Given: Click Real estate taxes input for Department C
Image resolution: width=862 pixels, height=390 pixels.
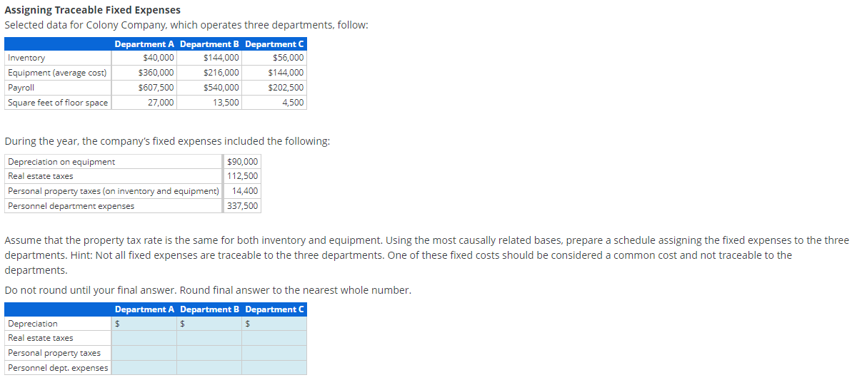Looking at the screenshot, I should coord(274,338).
